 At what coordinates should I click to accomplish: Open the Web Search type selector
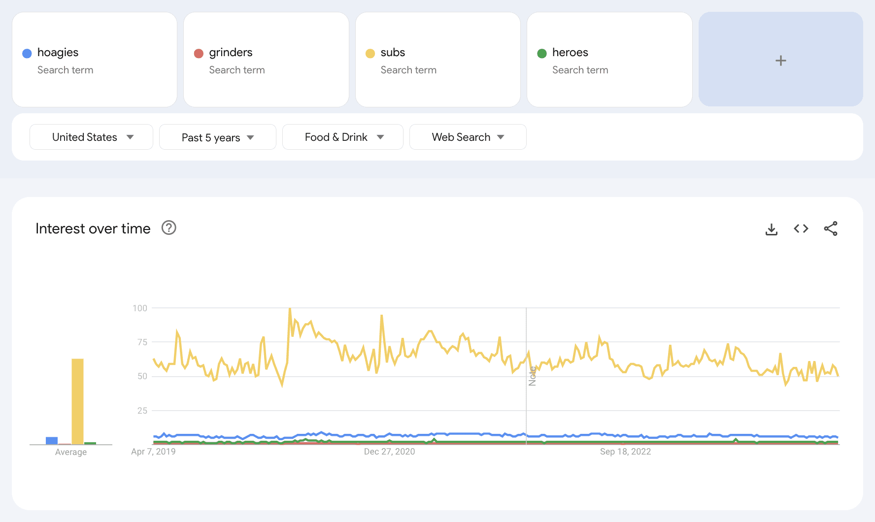pos(467,137)
